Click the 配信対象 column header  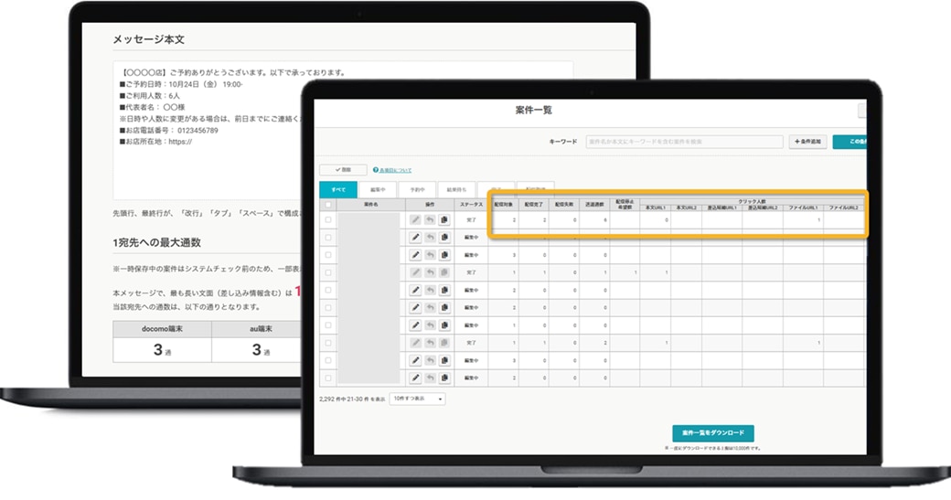point(504,205)
